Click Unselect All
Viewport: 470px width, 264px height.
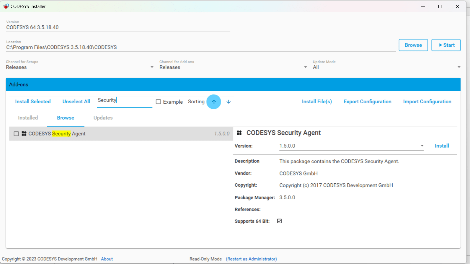pyautogui.click(x=76, y=102)
